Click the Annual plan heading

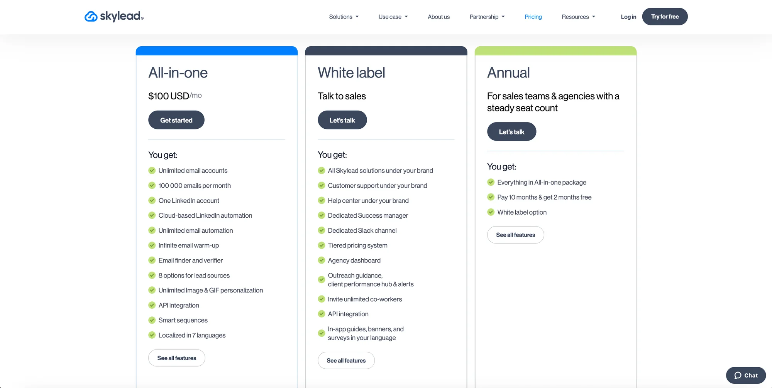(508, 73)
